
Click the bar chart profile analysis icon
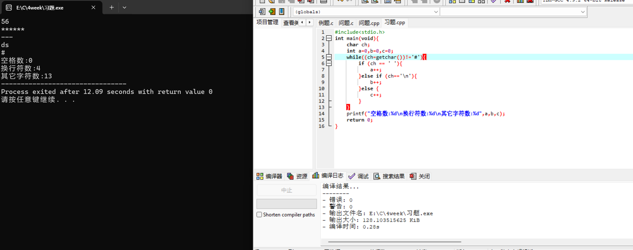pos(520,1)
